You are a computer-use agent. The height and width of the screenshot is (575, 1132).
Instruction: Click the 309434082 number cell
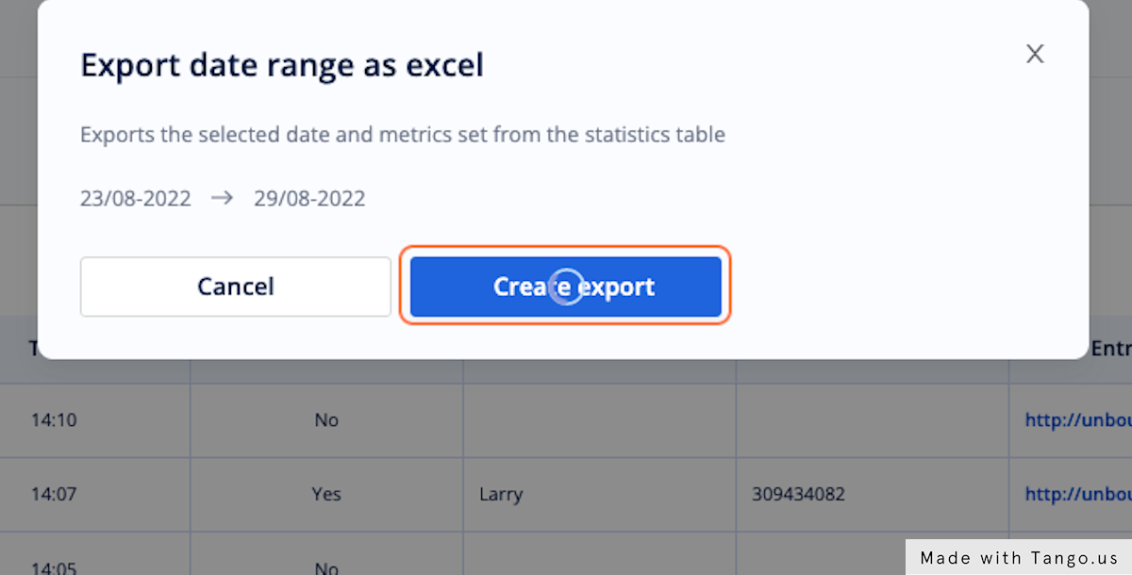(798, 494)
